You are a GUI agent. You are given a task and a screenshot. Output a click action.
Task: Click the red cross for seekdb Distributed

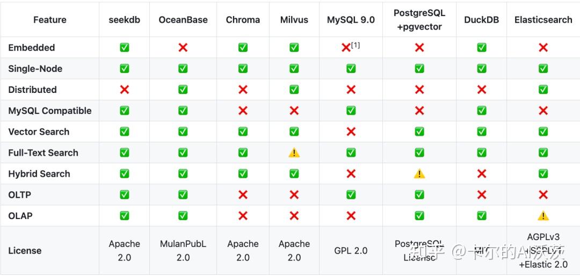pos(125,90)
